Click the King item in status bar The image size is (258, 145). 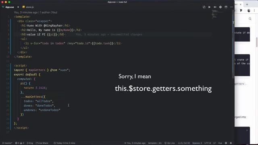pyautogui.click(x=30, y=143)
